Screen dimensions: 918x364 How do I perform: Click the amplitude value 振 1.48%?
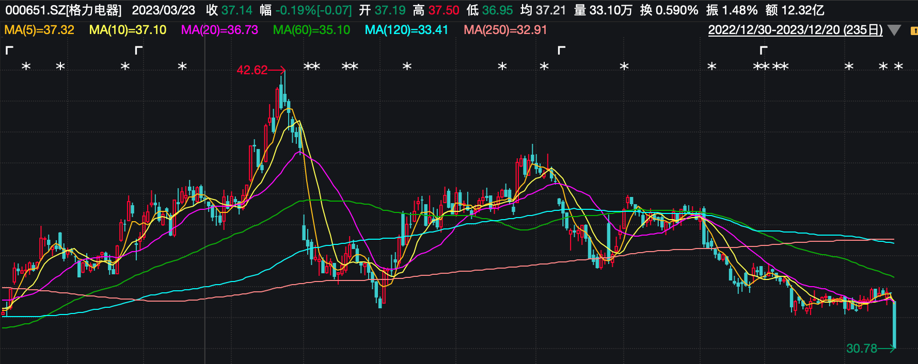[732, 10]
